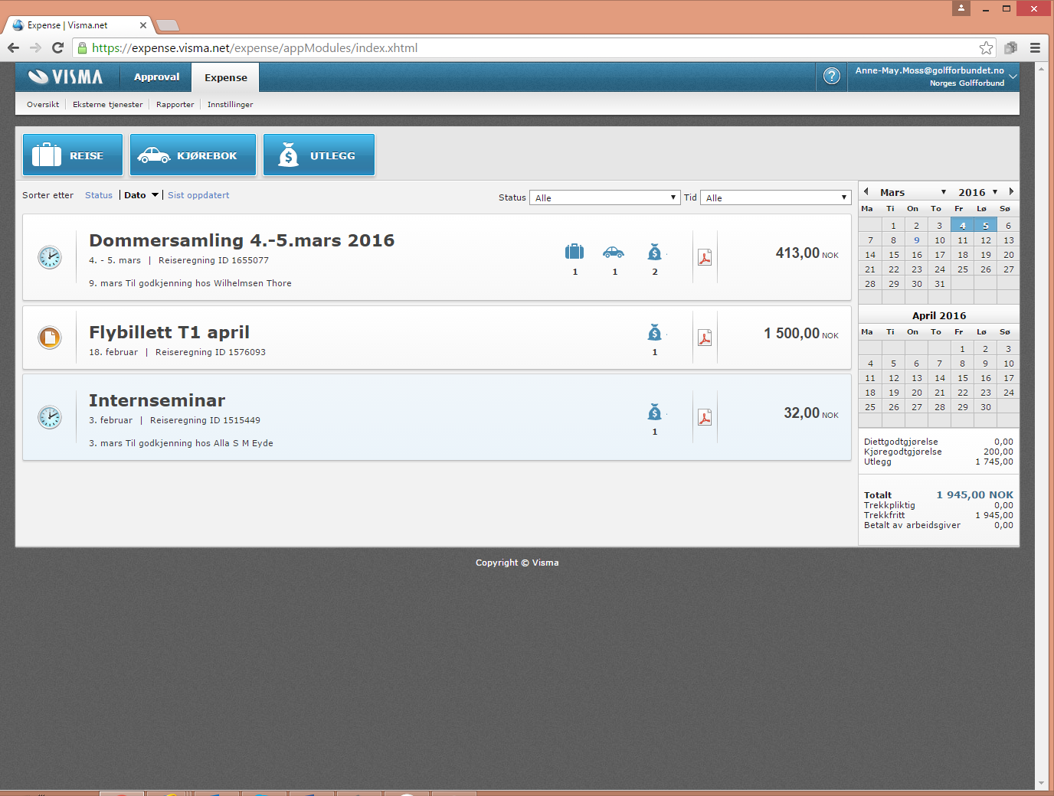Open the Rapporter menu
The image size is (1054, 796).
(175, 104)
